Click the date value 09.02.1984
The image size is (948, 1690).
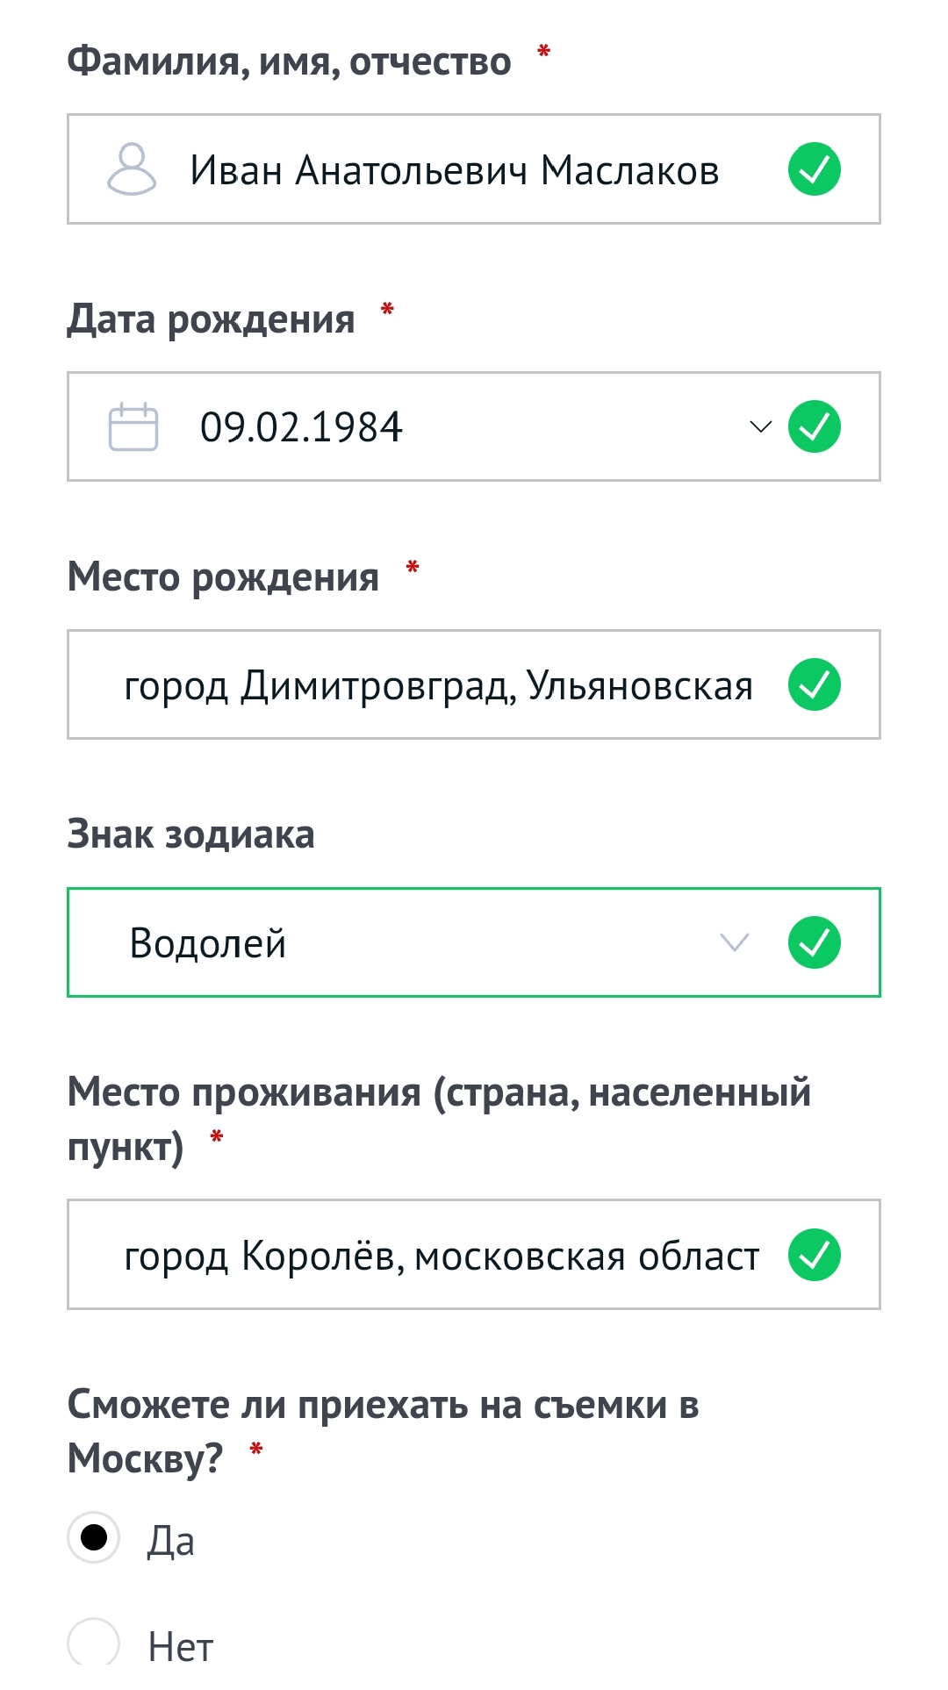(x=301, y=427)
